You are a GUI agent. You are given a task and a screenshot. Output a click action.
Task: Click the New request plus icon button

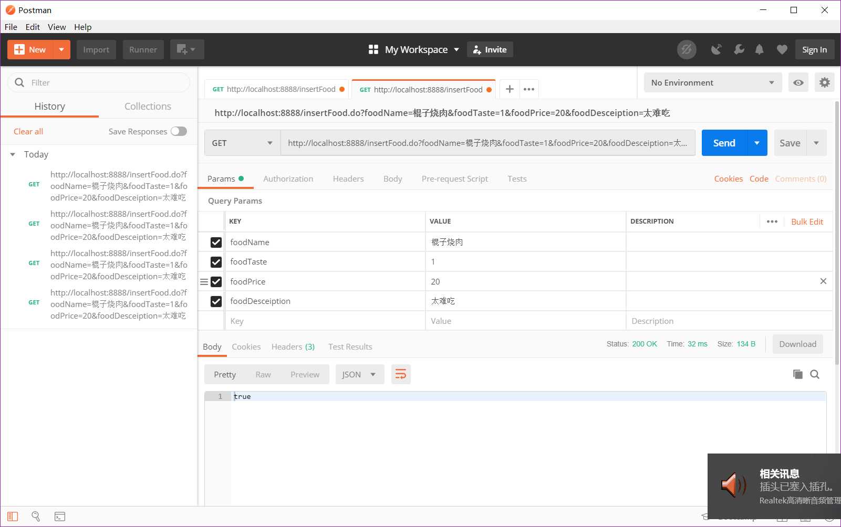[30, 49]
